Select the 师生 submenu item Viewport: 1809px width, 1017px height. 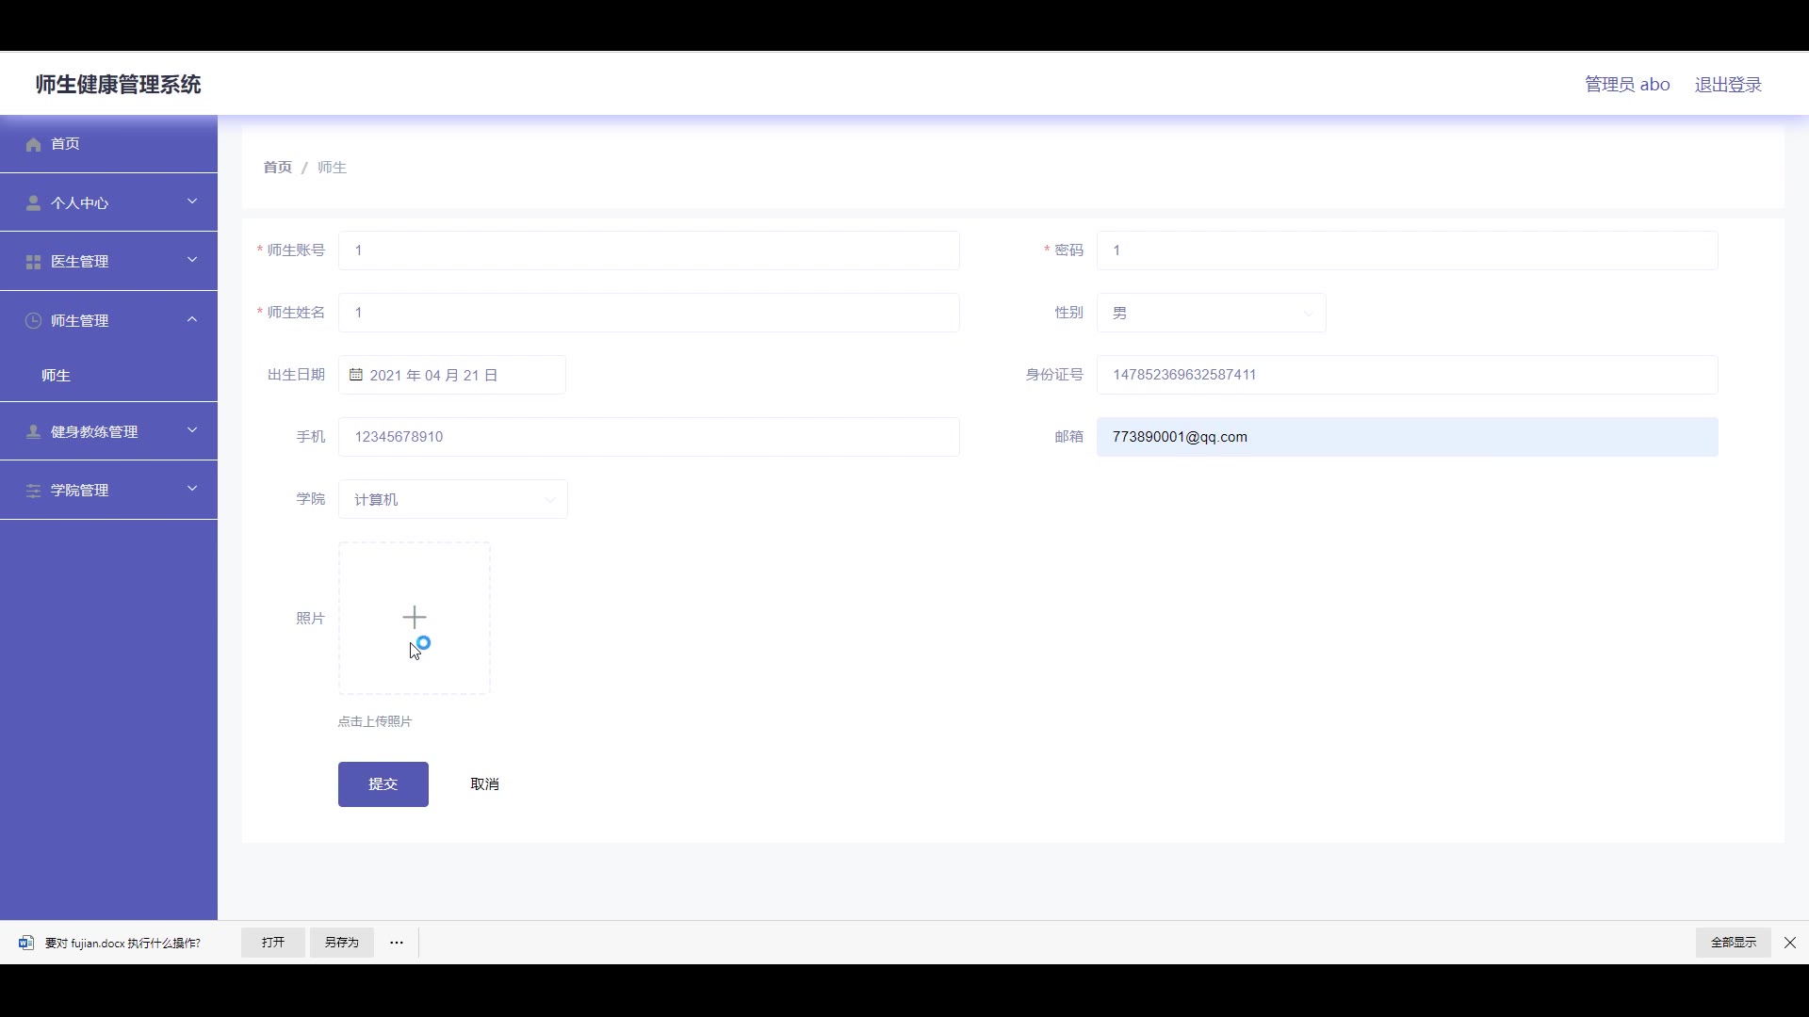point(57,376)
